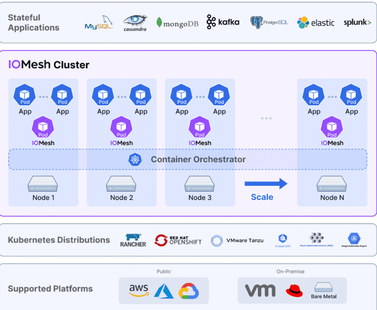Select the Node 1 label
This screenshot has width=377, height=310.
[43, 198]
